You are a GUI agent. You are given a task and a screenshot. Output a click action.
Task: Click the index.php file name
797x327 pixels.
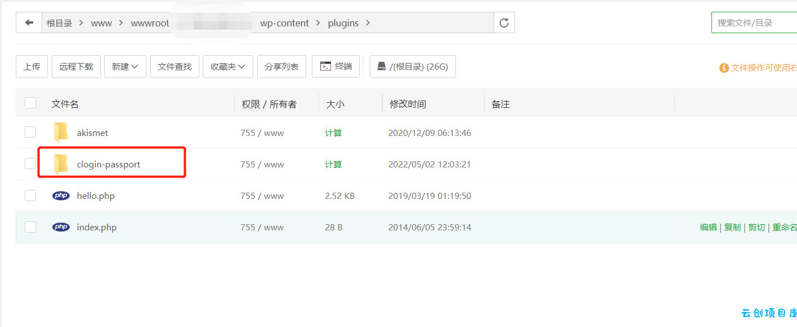click(x=97, y=228)
